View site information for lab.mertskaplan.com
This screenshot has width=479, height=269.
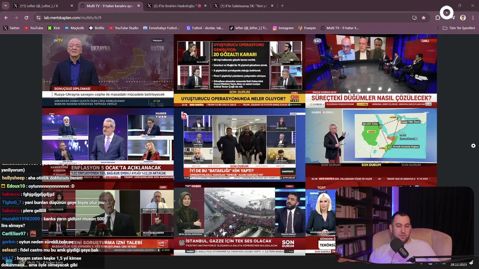[38, 18]
